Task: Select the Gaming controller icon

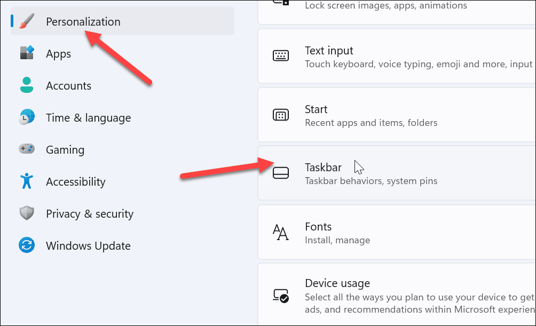Action: pyautogui.click(x=26, y=149)
